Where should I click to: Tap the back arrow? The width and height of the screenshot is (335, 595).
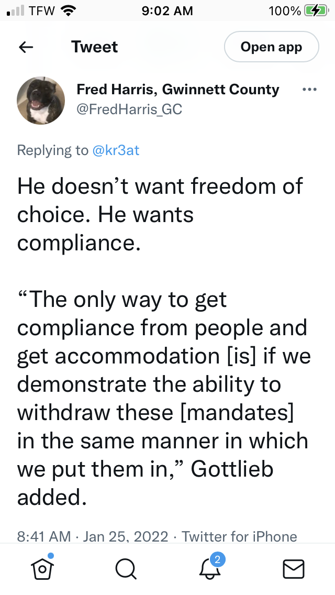pyautogui.click(x=26, y=47)
